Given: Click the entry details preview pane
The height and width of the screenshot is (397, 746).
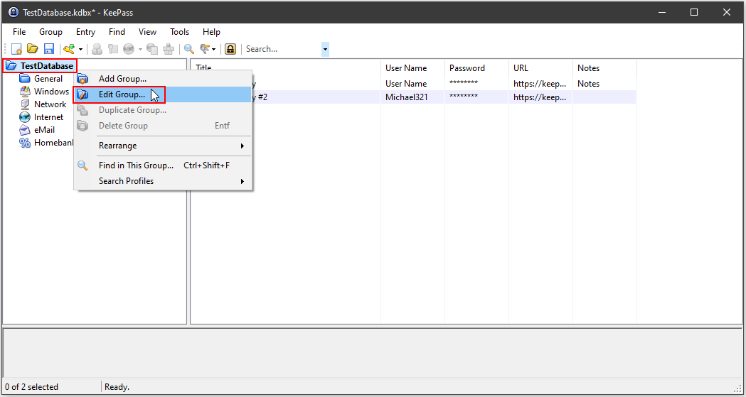Looking at the screenshot, I should click(373, 353).
